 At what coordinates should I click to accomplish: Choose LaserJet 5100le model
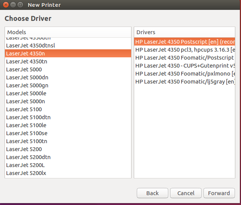[x=68, y=125]
